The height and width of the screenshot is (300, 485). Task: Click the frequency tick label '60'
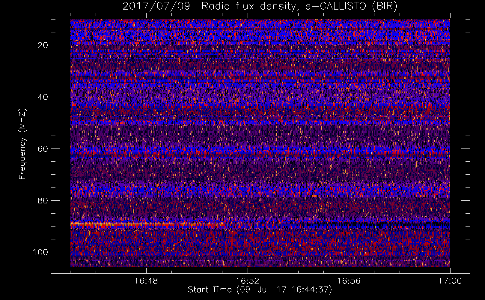pos(43,149)
